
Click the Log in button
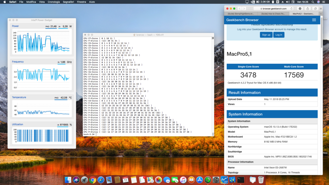278,35
